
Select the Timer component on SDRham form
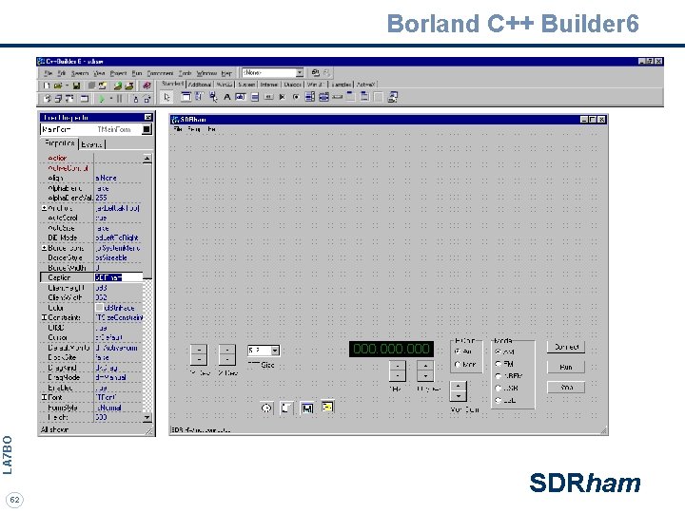tap(266, 408)
